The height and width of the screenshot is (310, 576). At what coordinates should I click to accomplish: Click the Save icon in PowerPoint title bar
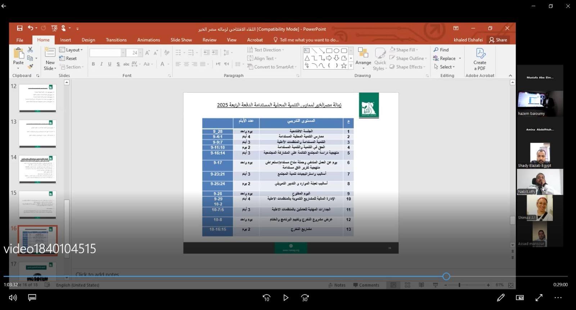click(20, 28)
